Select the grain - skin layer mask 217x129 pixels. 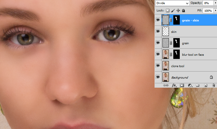pos(177,20)
